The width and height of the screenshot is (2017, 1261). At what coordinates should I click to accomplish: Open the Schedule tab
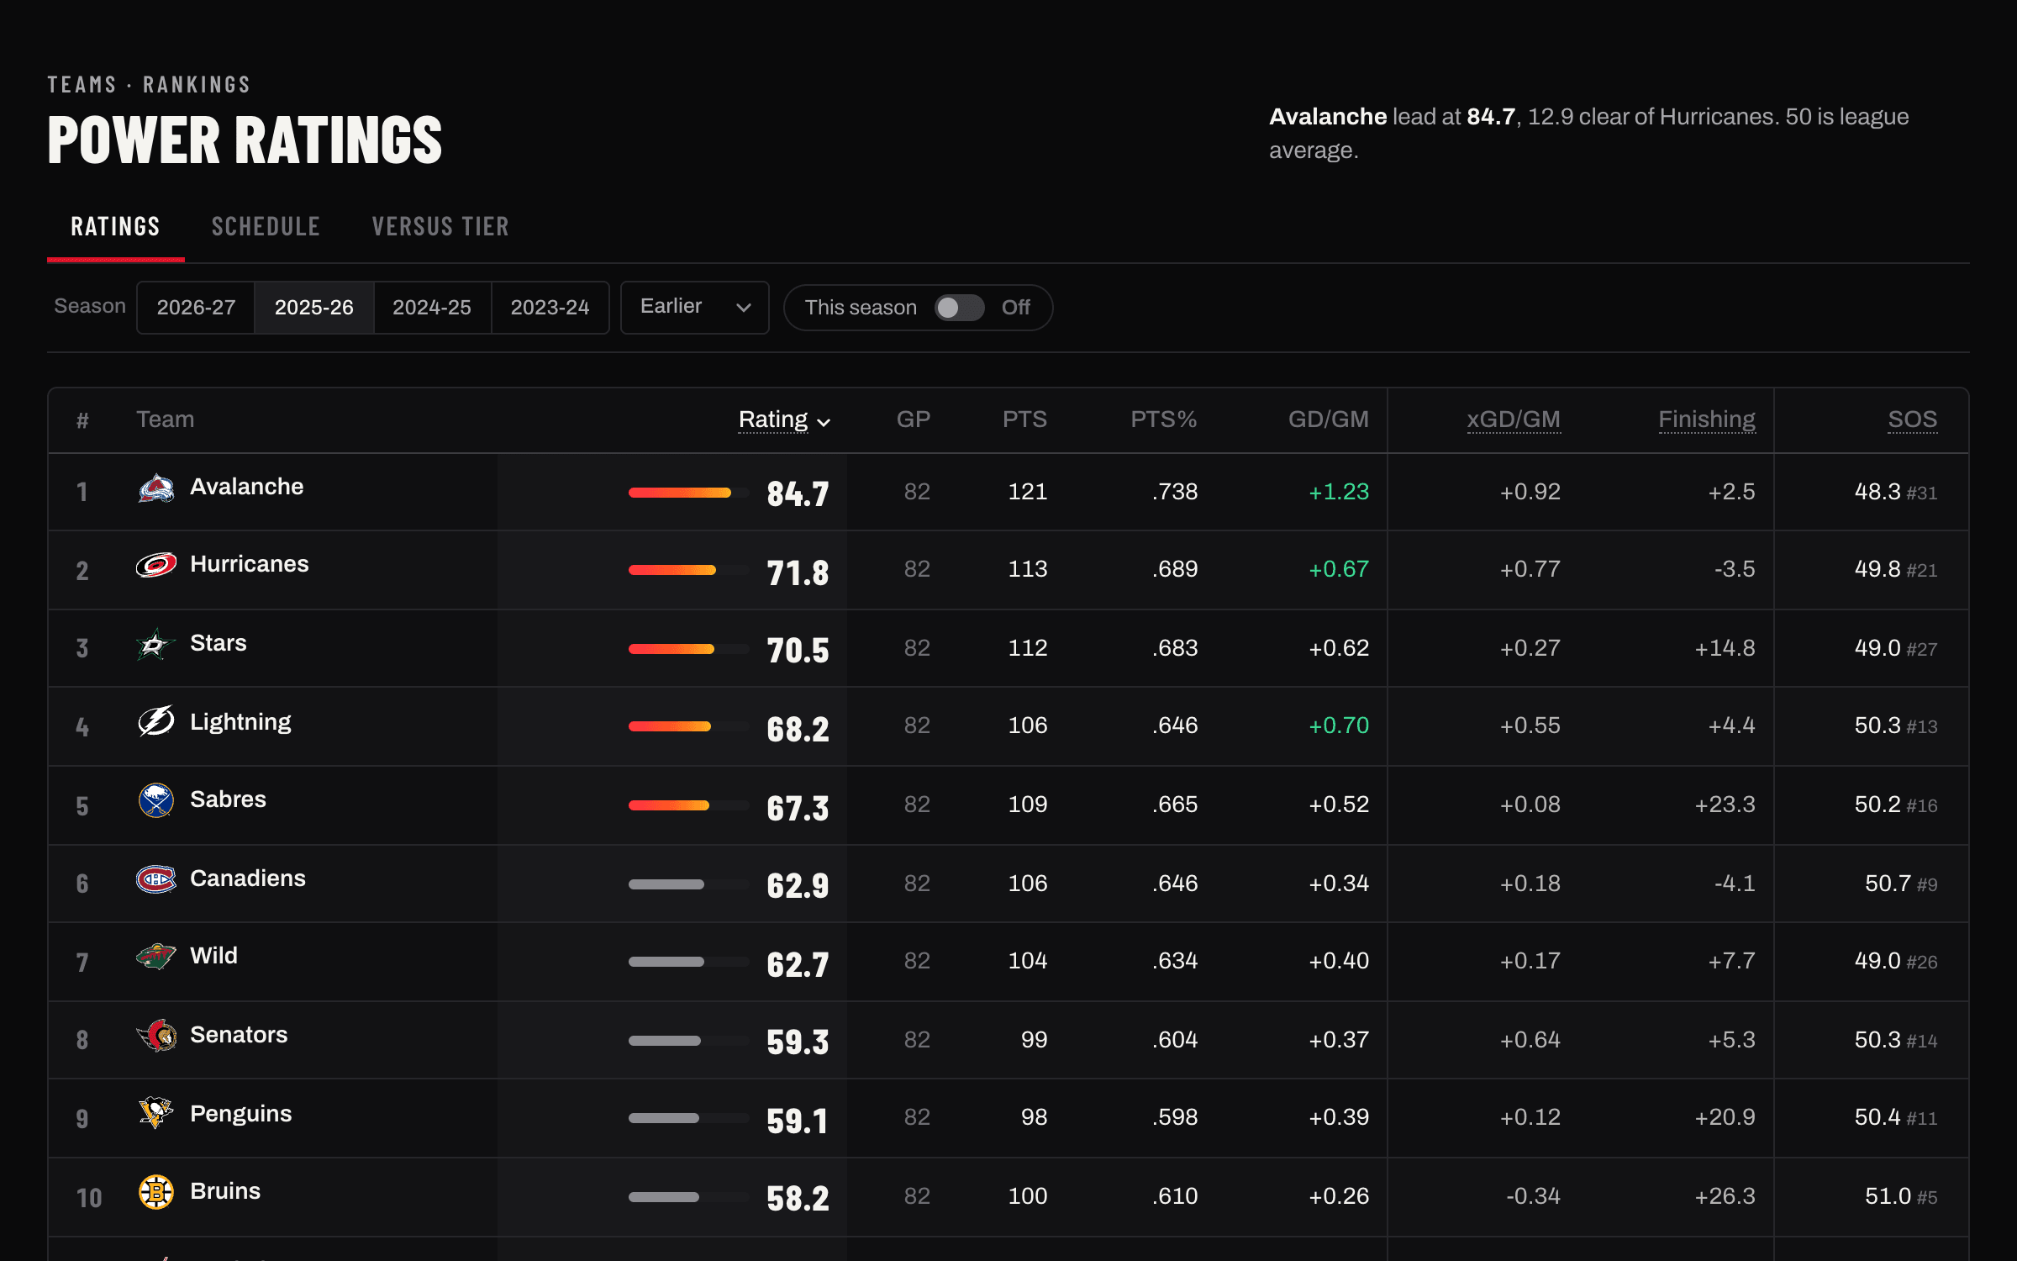click(266, 227)
